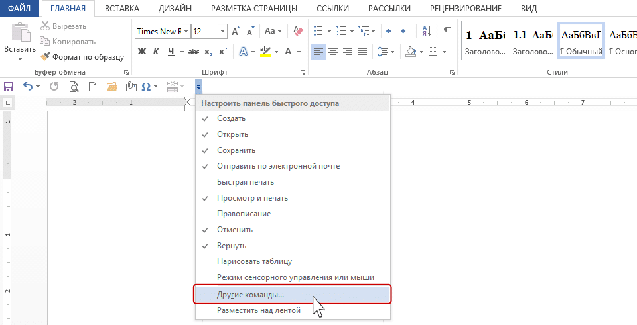Show paragraph marks with the pilcrow icon

[447, 31]
